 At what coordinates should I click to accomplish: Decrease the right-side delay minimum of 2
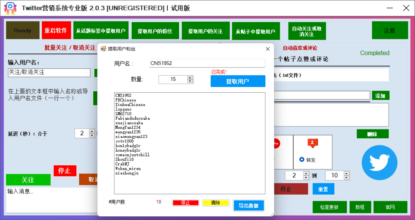[306, 177]
